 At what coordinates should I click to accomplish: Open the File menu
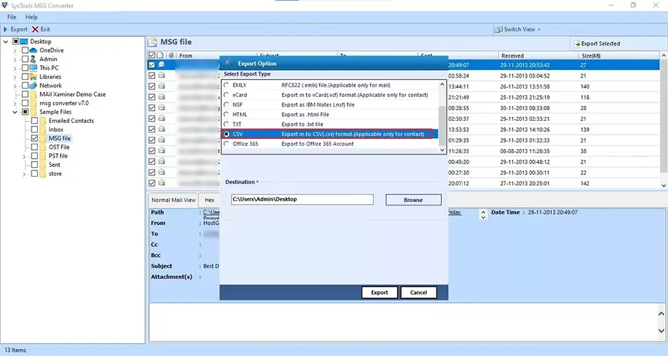(x=12, y=17)
